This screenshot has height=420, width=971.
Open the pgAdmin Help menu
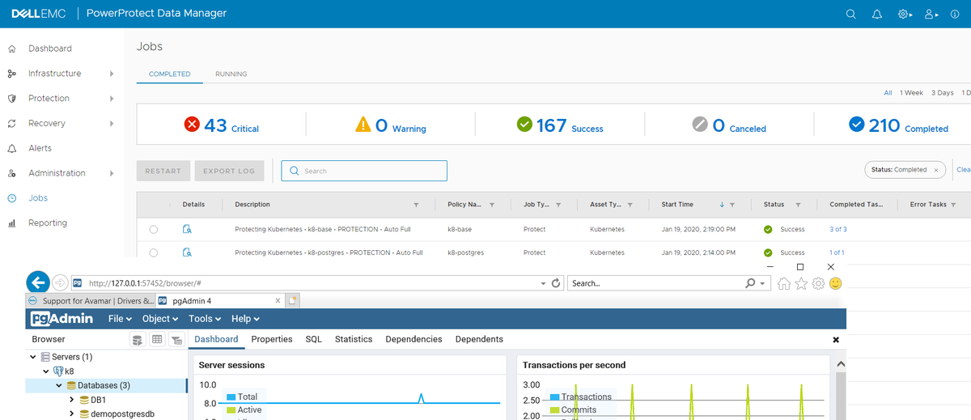(x=245, y=319)
